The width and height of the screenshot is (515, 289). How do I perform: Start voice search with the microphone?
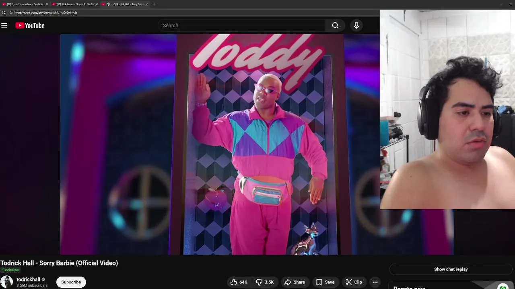tap(356, 25)
